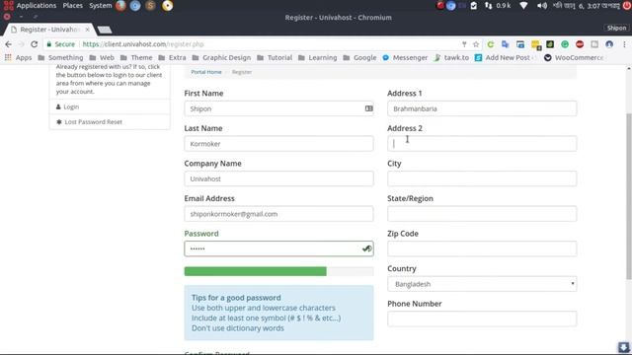Open the WooCommerce bookmark
632x355 pixels.
[x=574, y=57]
